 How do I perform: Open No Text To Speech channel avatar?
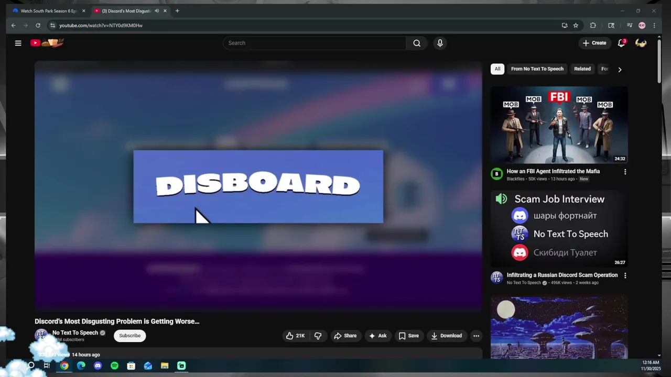[41, 336]
